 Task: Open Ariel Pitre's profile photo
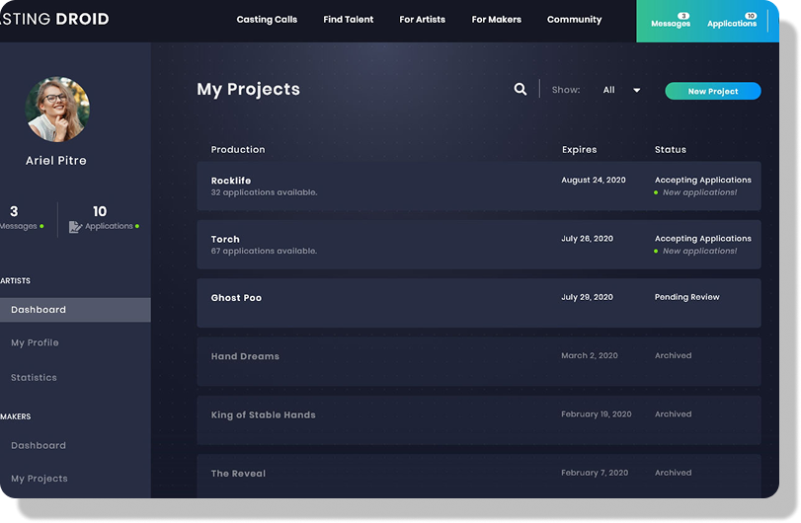pyautogui.click(x=57, y=110)
